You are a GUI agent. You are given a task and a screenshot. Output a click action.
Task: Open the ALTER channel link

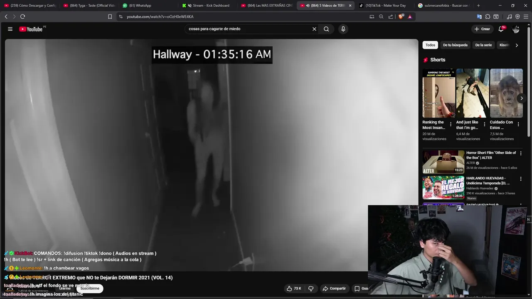pos(470,163)
